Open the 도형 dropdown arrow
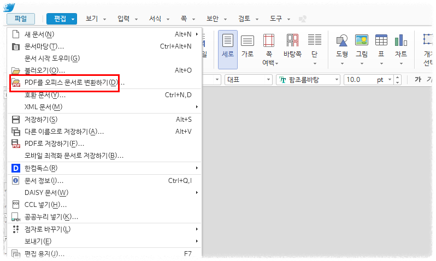Image resolution: width=436 pixels, height=261 pixels. 342,64
